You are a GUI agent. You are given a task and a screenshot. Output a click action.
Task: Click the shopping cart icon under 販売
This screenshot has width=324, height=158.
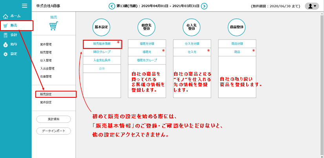point(53,27)
